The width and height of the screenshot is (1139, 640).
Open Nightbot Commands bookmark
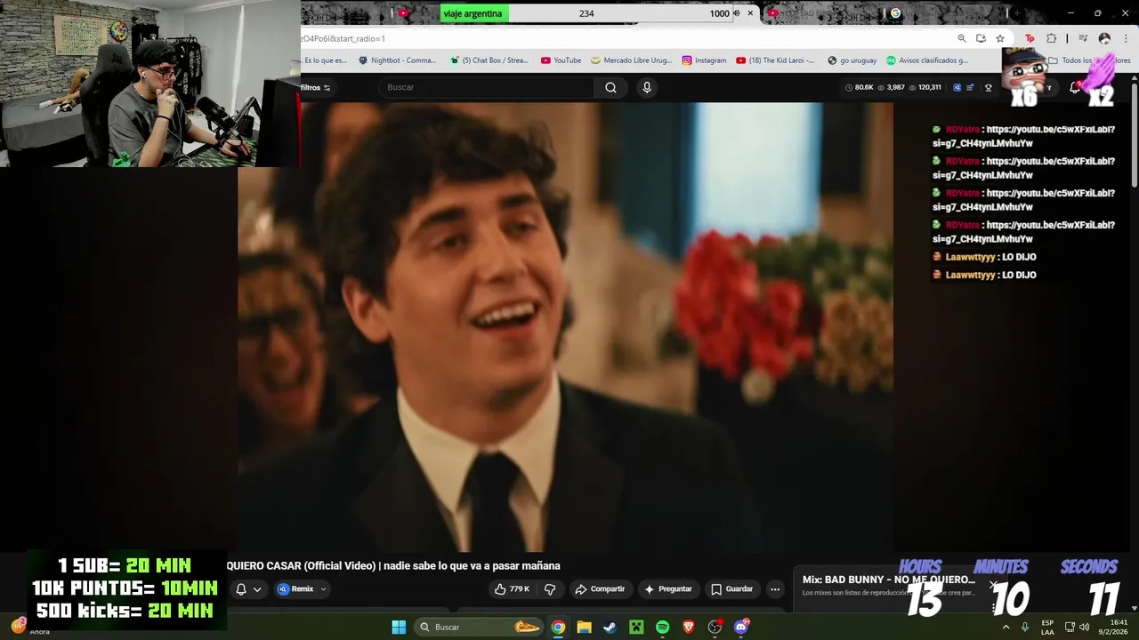(x=397, y=60)
